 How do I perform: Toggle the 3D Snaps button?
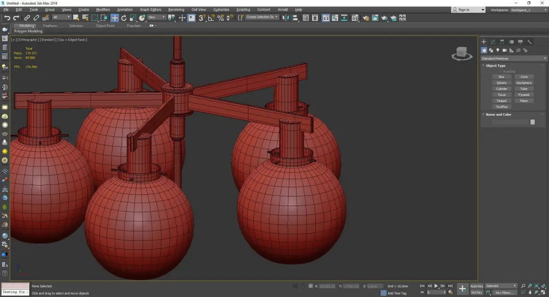pos(202,18)
